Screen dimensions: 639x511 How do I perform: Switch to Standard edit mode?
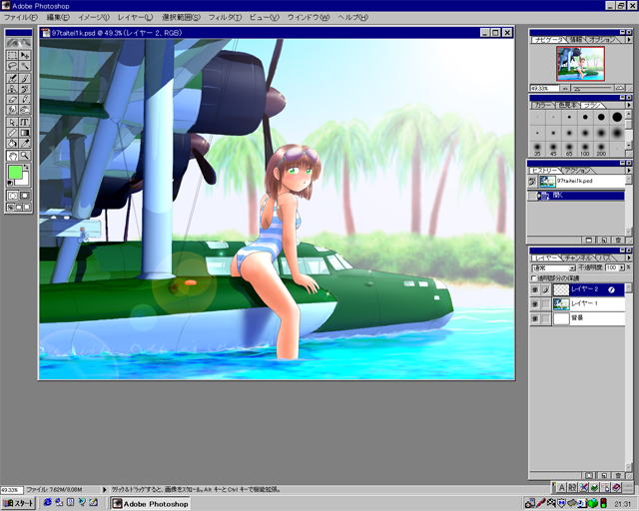(x=13, y=196)
